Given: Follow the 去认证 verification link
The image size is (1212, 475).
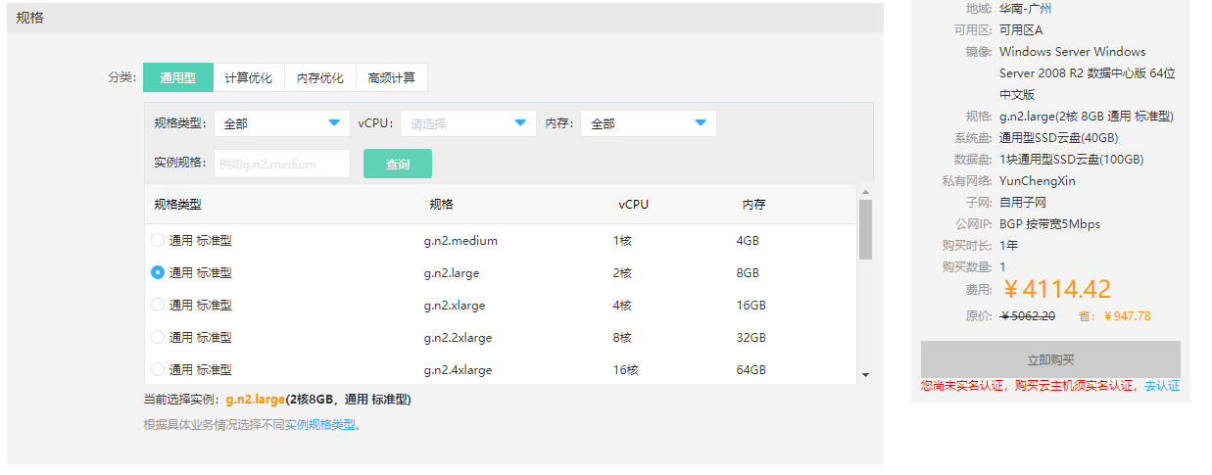Looking at the screenshot, I should (x=1161, y=386).
